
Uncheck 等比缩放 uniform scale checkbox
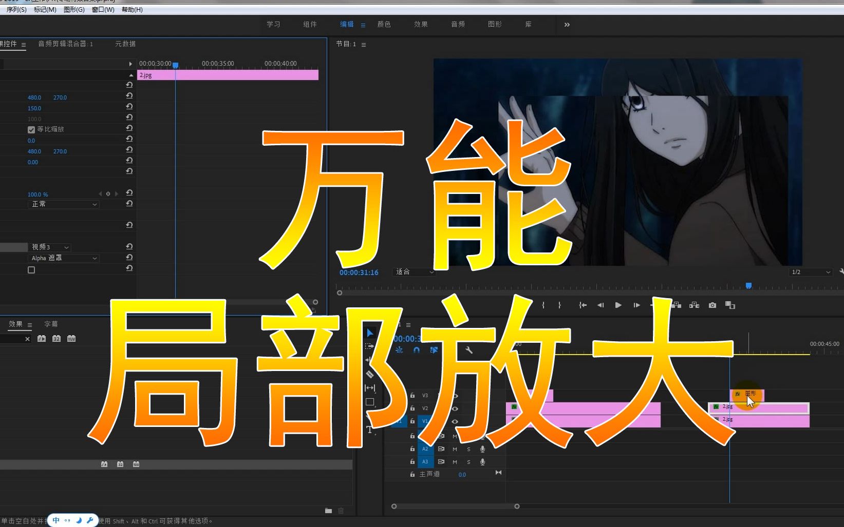[31, 129]
